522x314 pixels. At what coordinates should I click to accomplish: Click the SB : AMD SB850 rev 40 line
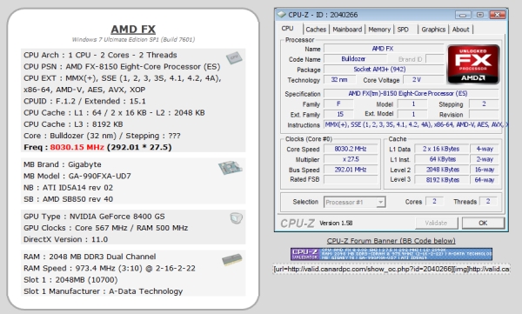(x=68, y=199)
